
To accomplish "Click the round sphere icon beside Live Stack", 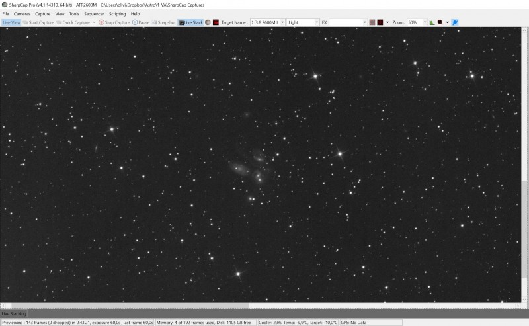I will coord(208,22).
